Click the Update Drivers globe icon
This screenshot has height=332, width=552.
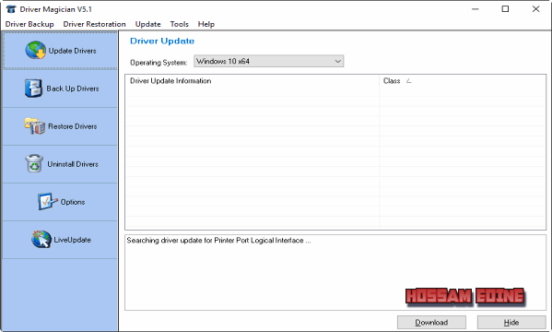tap(35, 51)
